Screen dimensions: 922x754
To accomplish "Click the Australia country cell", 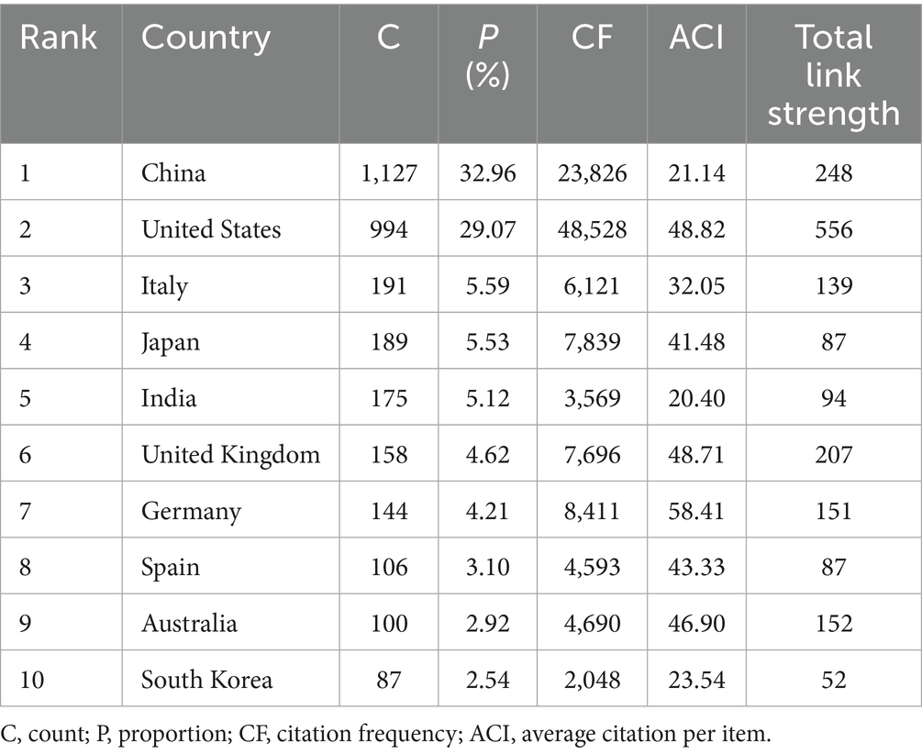I will pos(189,624).
